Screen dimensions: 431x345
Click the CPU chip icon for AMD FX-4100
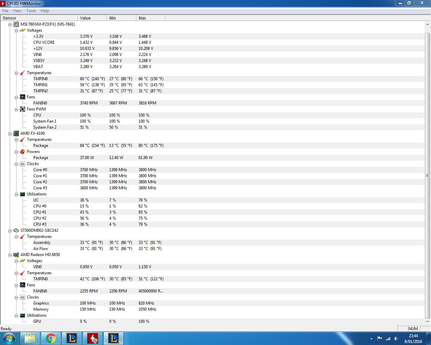[16, 133]
